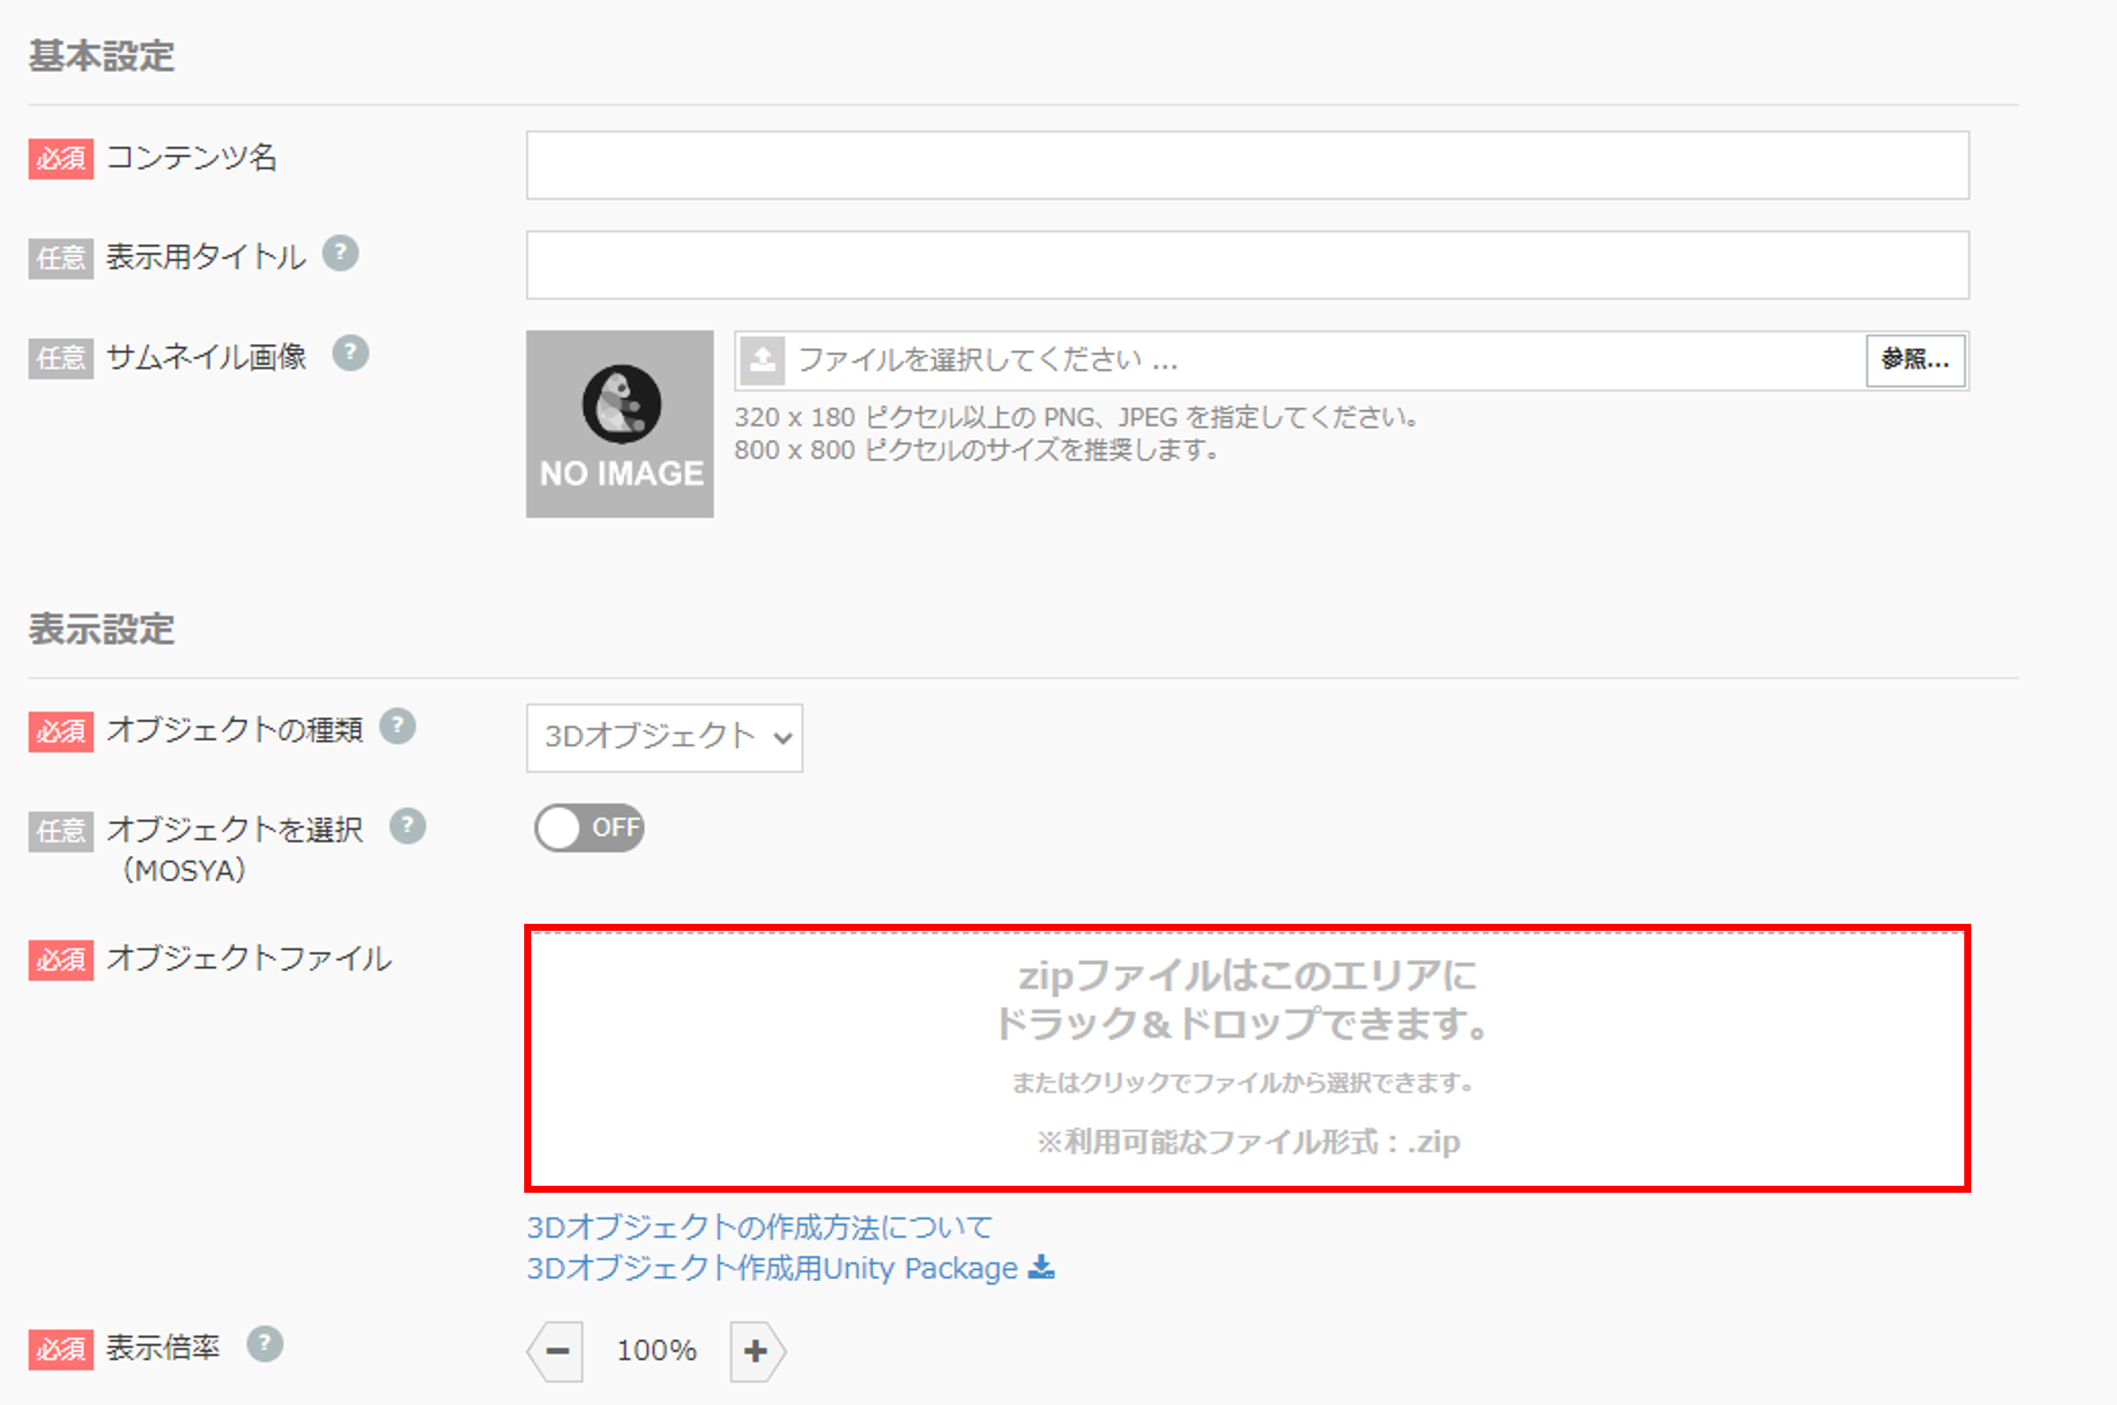
Task: Click the 参照... browse button
Action: click(x=1915, y=360)
